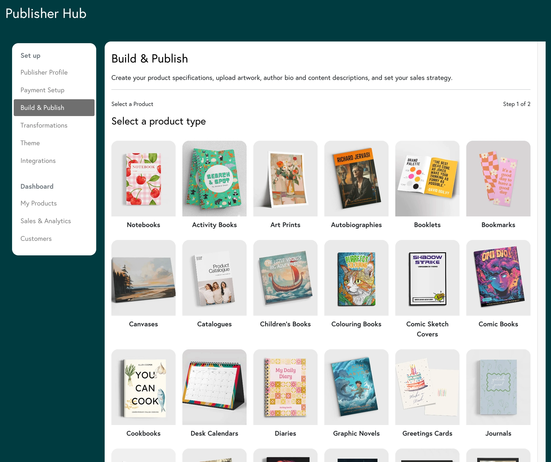The image size is (551, 462).
Task: Click the Graphic Novels label
Action: (356, 433)
